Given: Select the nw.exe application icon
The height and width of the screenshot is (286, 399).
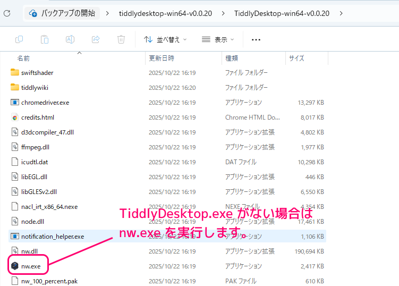Looking at the screenshot, I should (15, 266).
